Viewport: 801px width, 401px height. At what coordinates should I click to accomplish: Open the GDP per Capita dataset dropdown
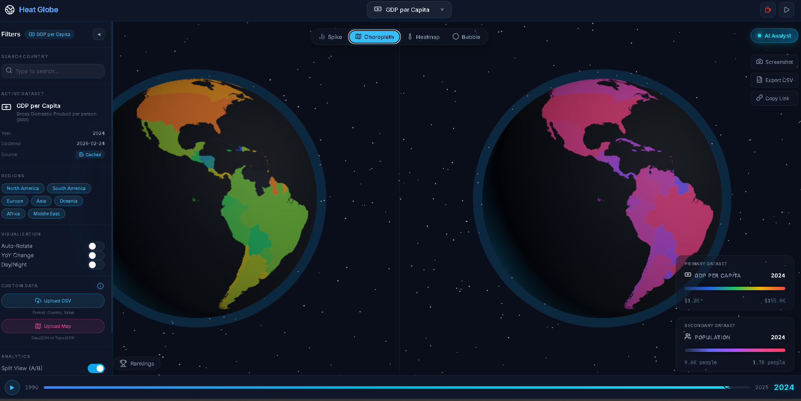click(x=408, y=9)
